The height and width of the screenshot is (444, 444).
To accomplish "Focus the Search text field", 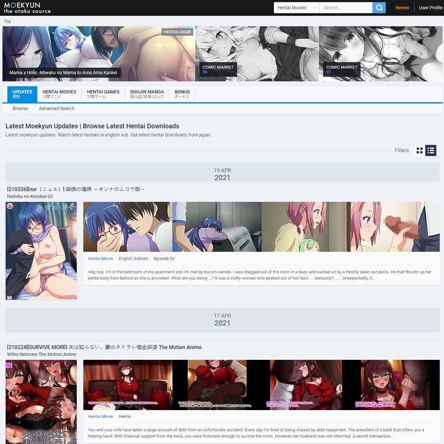I will pos(346,8).
